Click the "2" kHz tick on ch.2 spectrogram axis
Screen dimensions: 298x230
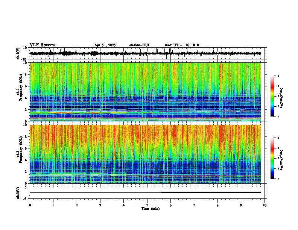click(26, 172)
